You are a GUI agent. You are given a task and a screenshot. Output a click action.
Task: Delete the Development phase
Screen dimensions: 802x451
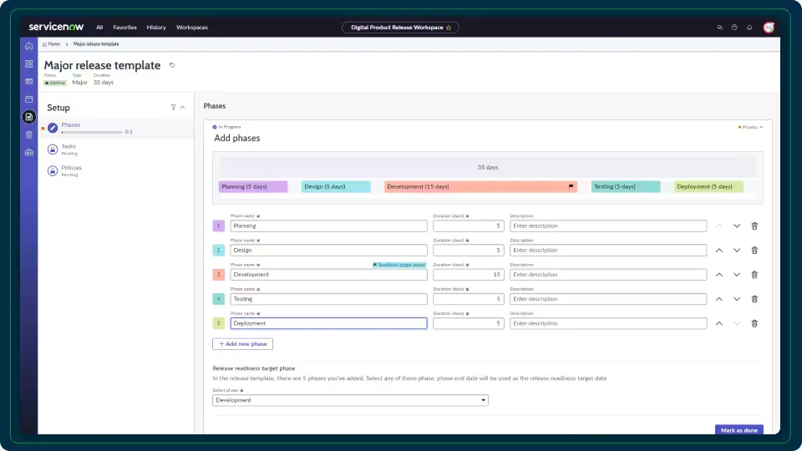point(754,275)
